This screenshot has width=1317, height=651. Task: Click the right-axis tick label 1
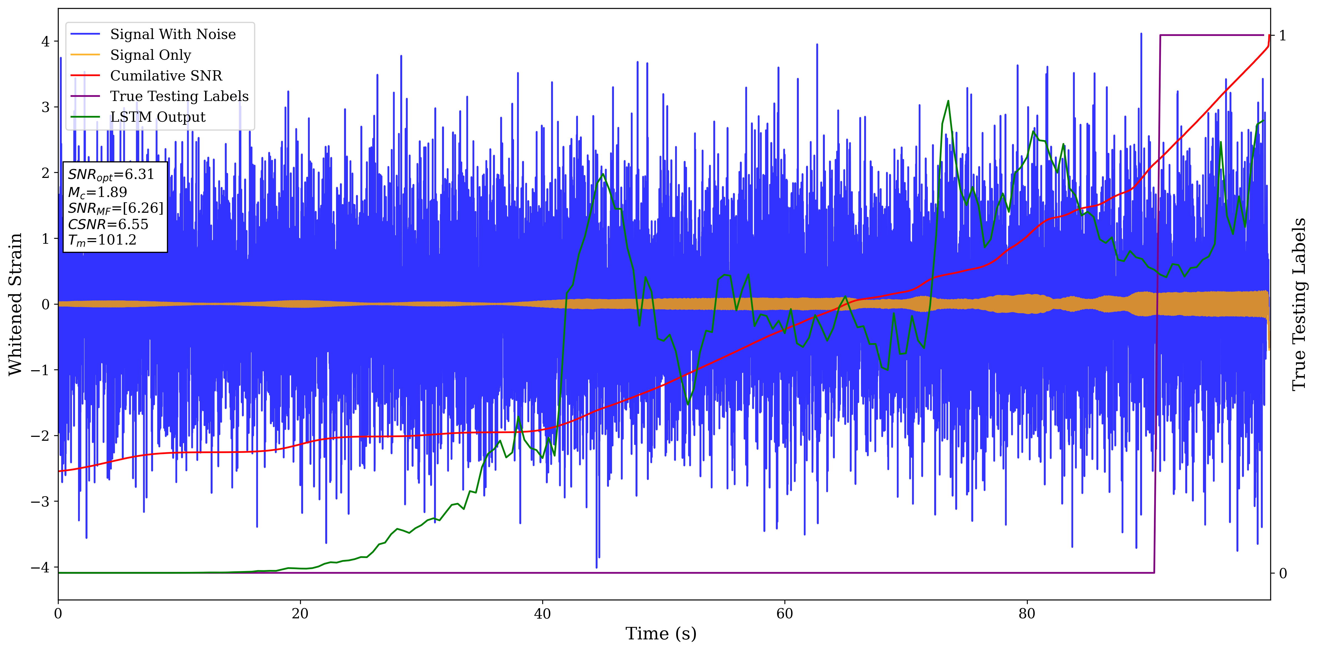coord(1283,36)
